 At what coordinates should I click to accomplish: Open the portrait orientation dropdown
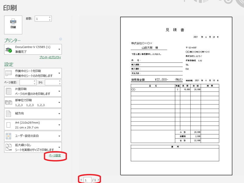(33, 114)
